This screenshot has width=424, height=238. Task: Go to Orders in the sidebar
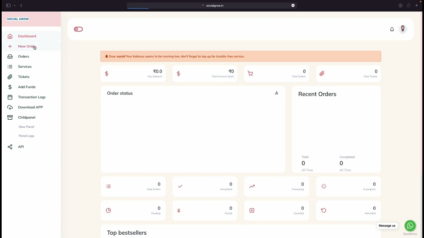point(24,57)
